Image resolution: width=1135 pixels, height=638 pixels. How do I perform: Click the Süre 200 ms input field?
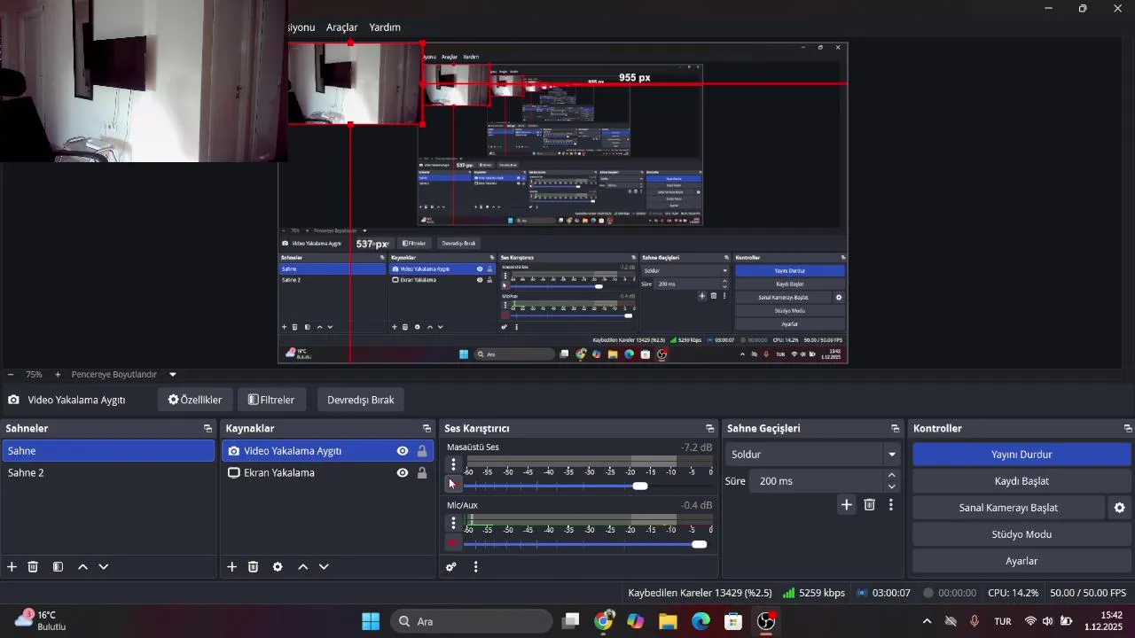tap(818, 481)
